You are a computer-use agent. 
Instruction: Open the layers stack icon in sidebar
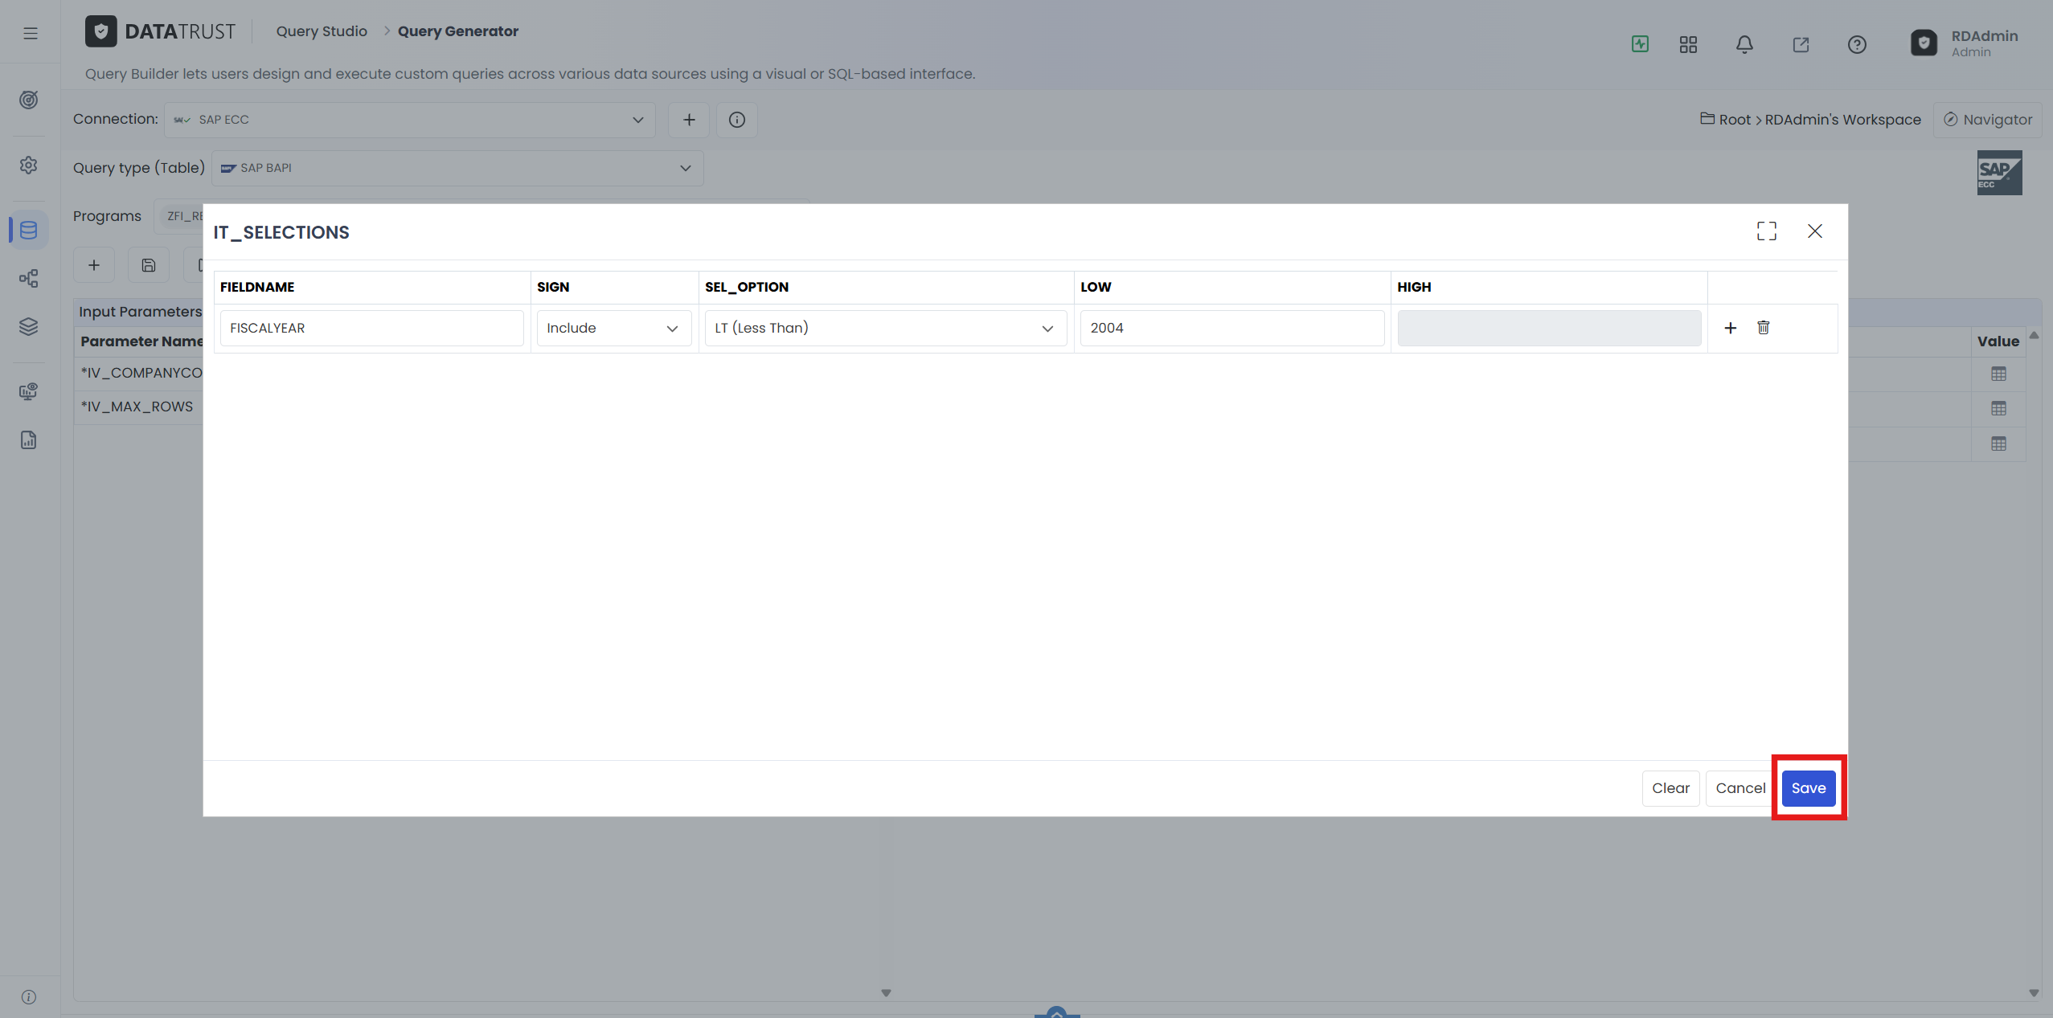29,326
